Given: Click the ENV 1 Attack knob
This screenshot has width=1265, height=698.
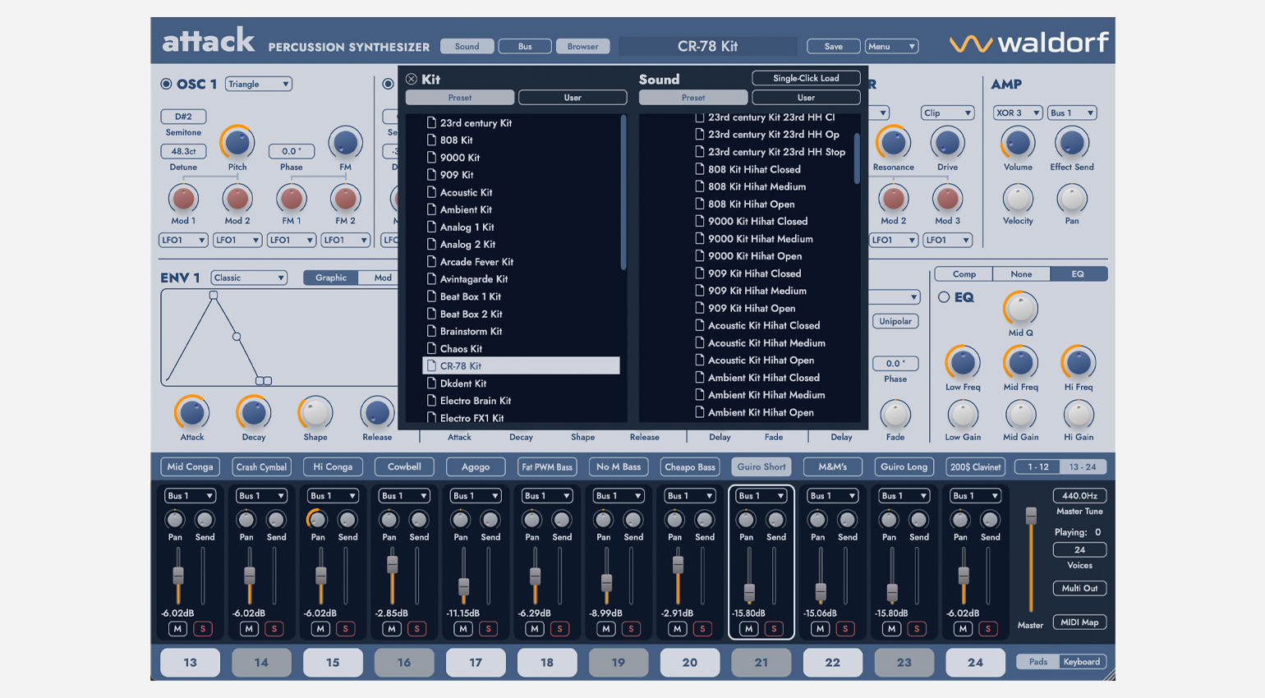Looking at the screenshot, I should 192,413.
